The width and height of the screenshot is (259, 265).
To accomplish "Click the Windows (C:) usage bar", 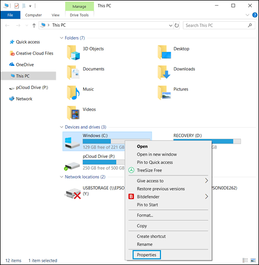I will click(x=116, y=141).
